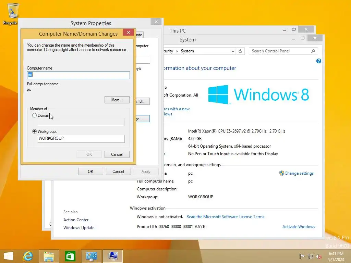Screen dimensions: 351x263
Task: Open the Windows Store taskbar icon
Action: point(70,256)
